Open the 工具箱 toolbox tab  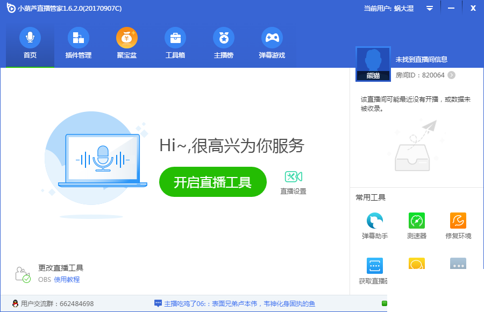coord(175,43)
